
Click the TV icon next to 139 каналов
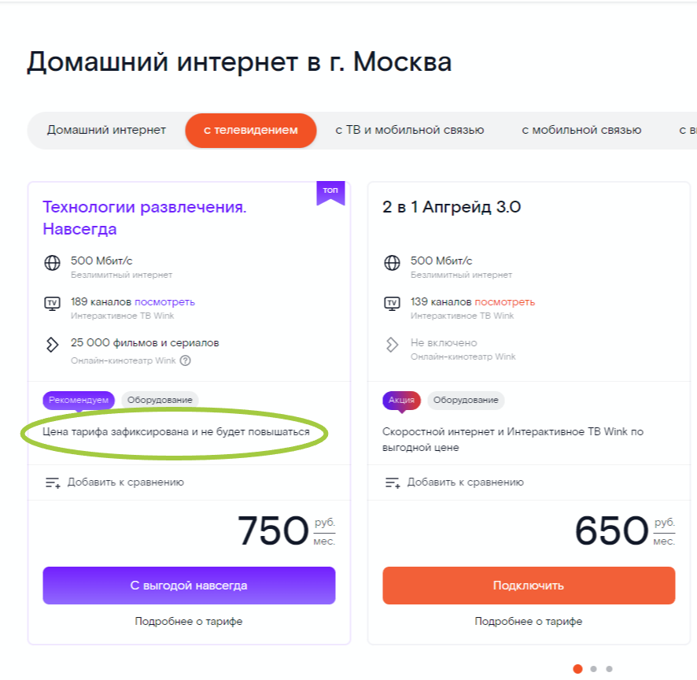391,304
